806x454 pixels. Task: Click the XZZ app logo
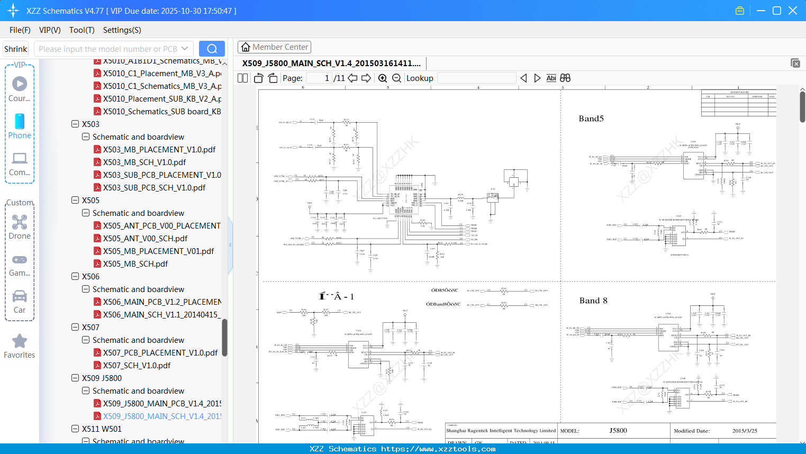tap(13, 11)
